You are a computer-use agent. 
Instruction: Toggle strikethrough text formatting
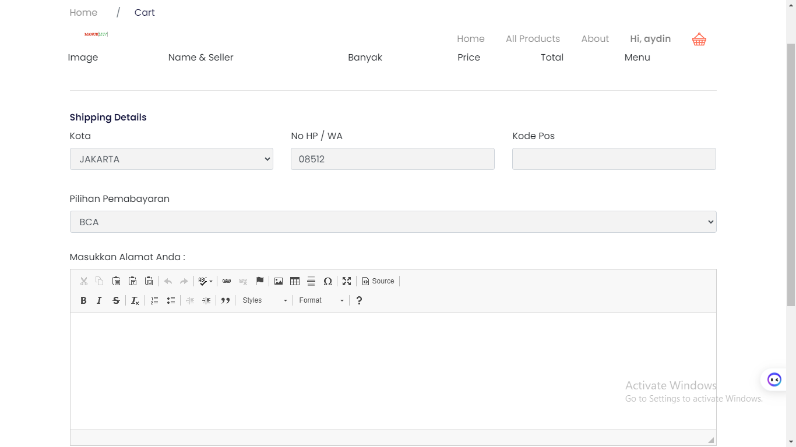(x=116, y=300)
